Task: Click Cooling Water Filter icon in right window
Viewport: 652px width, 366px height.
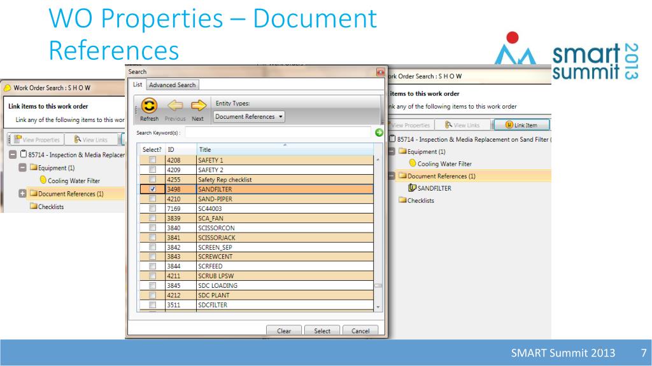Action: point(412,163)
